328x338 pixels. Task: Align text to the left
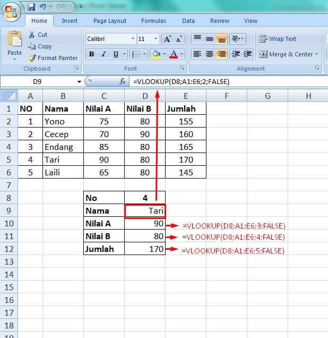click(197, 54)
